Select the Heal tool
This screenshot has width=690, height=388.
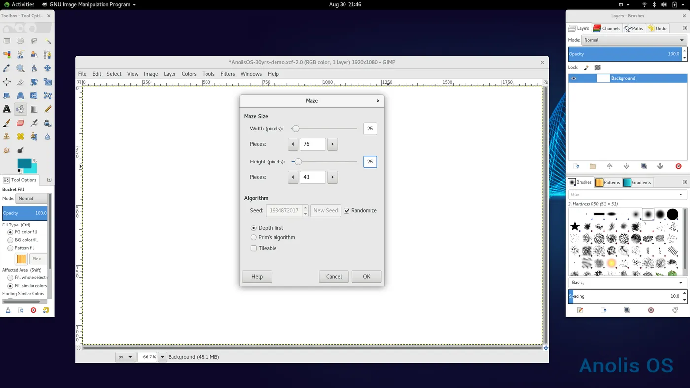(x=20, y=136)
